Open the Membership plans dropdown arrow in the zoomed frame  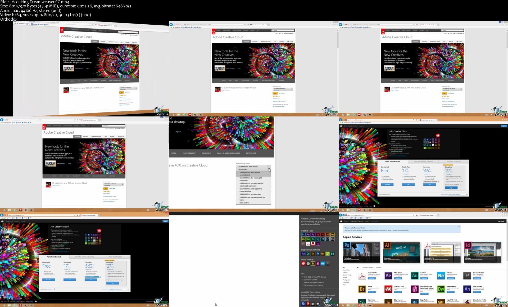[x=269, y=168]
